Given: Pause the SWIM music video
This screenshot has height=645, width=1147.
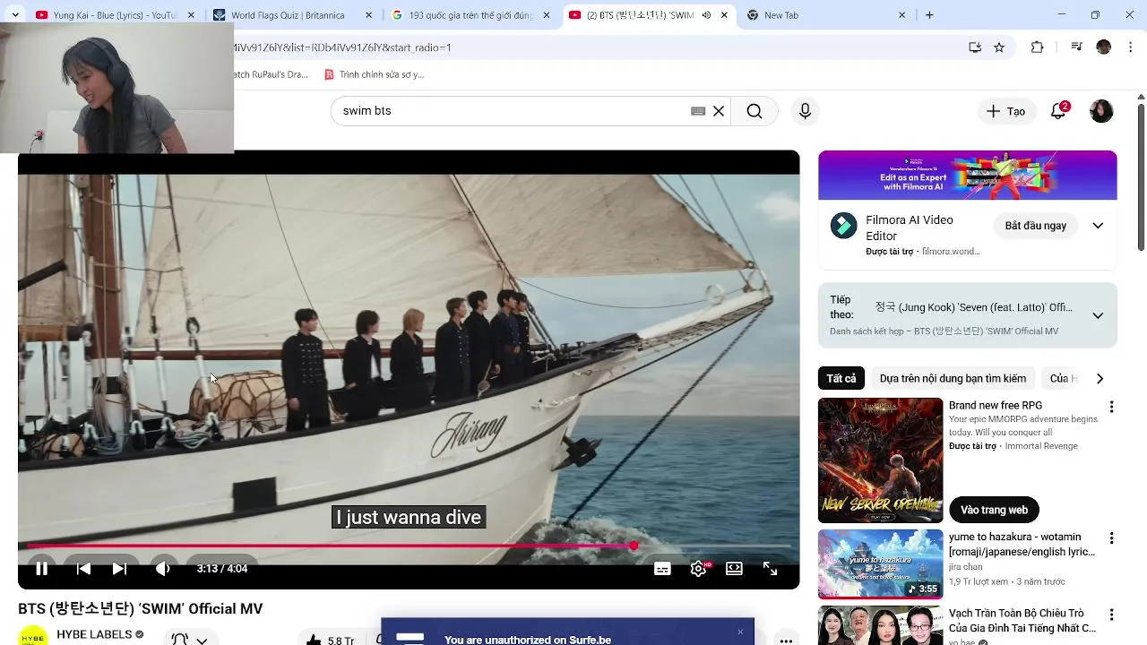Looking at the screenshot, I should [x=41, y=569].
